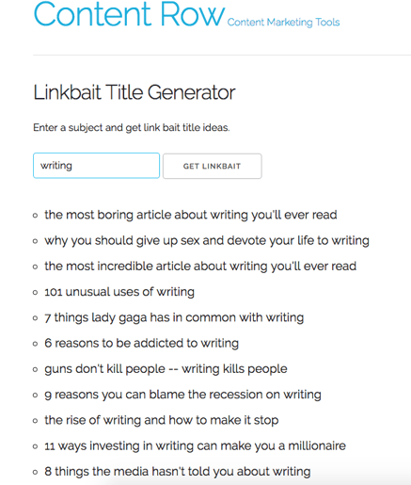Click the bullet beside '101 unusual uses' item
Screen dimensions: 411x485
point(36,293)
